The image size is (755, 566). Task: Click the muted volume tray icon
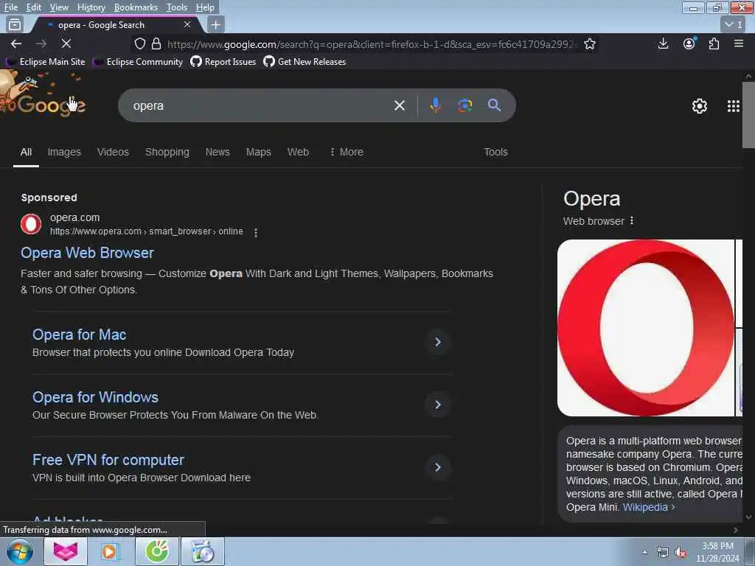tap(681, 553)
